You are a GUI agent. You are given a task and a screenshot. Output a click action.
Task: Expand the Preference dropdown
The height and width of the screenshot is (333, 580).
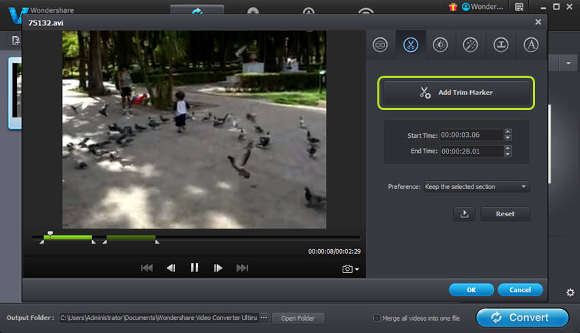[x=523, y=186]
